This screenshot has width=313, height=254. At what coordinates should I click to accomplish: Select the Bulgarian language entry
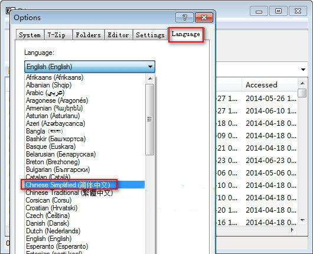pos(85,170)
